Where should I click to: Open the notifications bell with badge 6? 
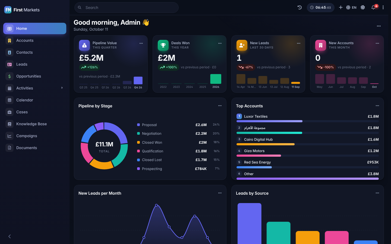coord(374,8)
